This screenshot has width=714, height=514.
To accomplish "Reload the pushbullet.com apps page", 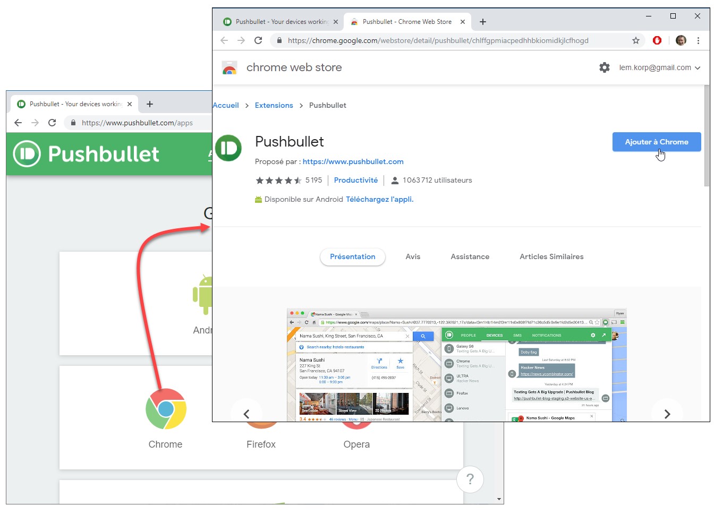I will 52,123.
